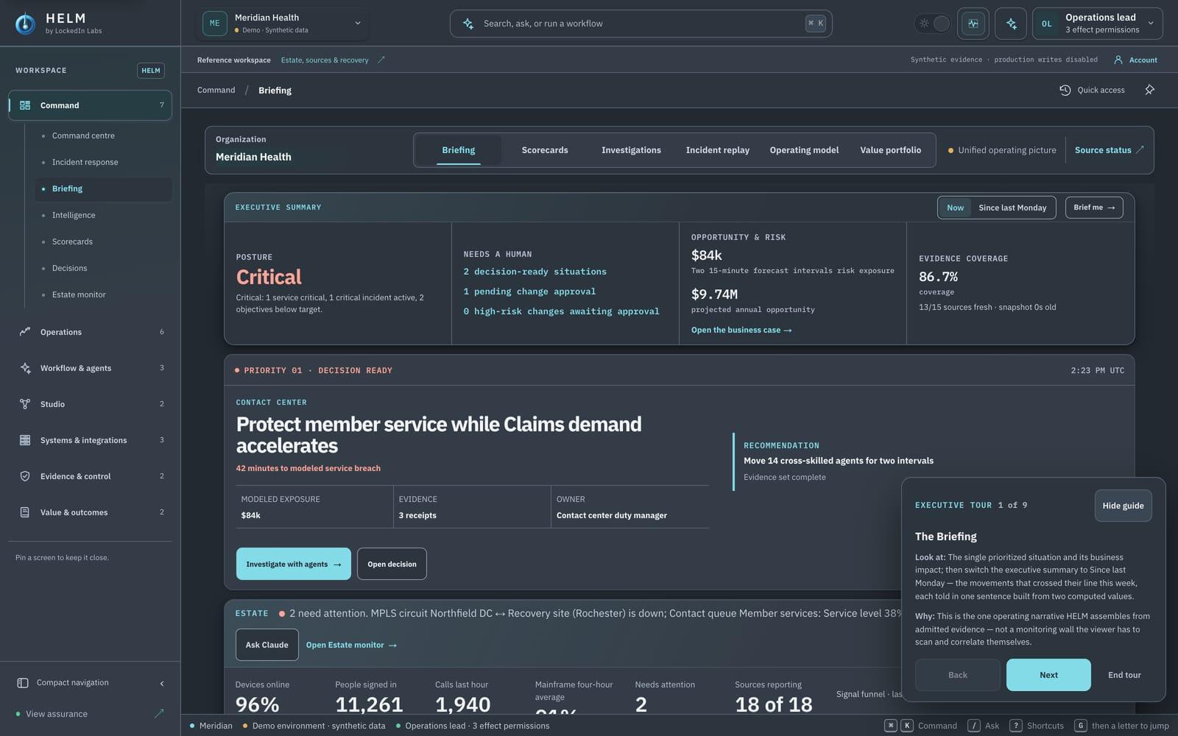The height and width of the screenshot is (736, 1178).
Task: Click the Evidence & control shield icon
Action: [25, 476]
